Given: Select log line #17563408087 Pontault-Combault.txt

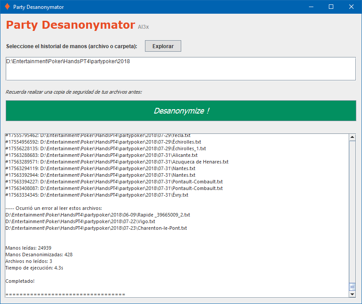Looking at the screenshot, I should (114, 188).
